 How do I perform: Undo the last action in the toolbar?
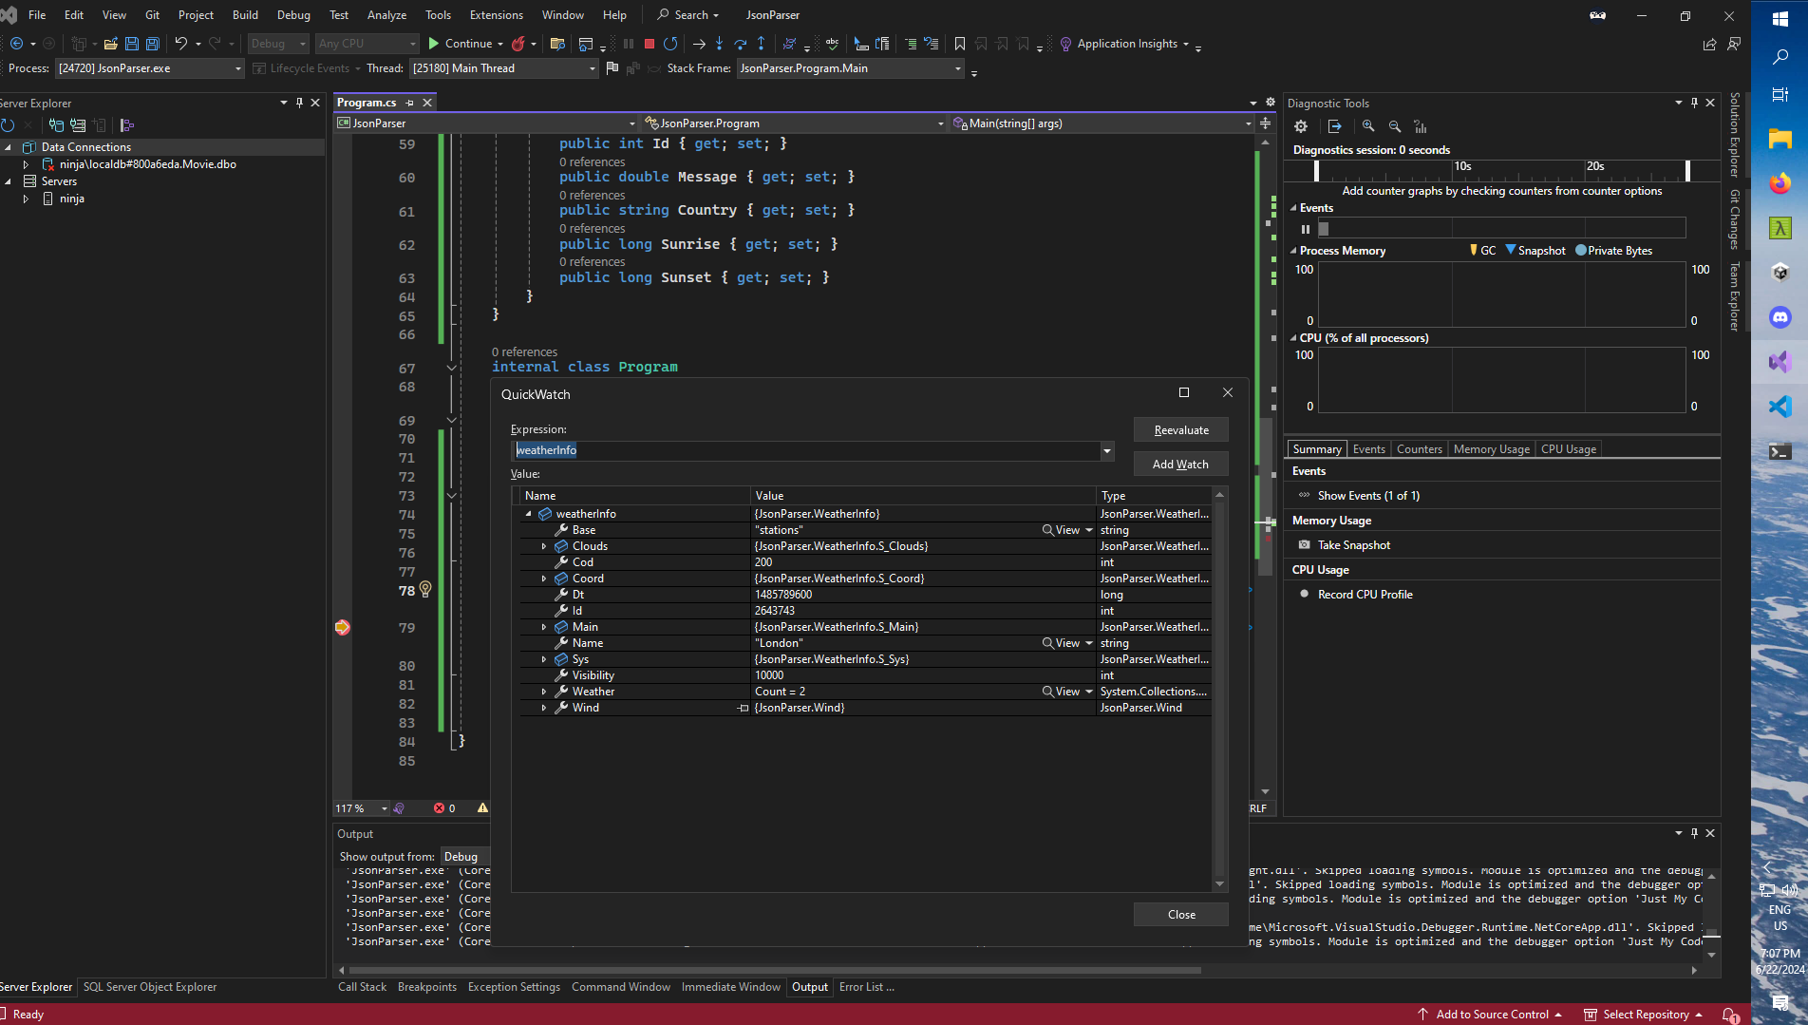coord(180,44)
